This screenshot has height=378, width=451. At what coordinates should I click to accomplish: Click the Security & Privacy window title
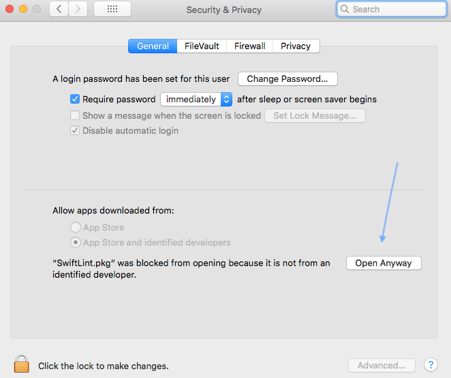tap(224, 10)
